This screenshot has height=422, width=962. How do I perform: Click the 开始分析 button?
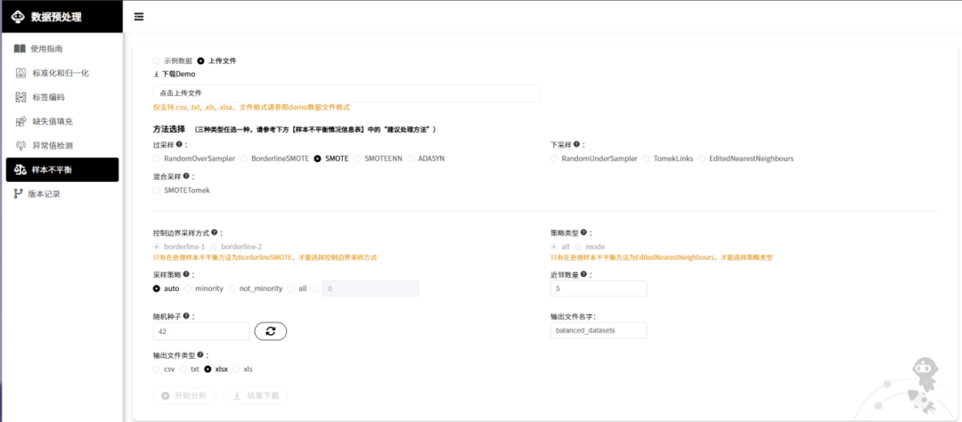click(184, 395)
